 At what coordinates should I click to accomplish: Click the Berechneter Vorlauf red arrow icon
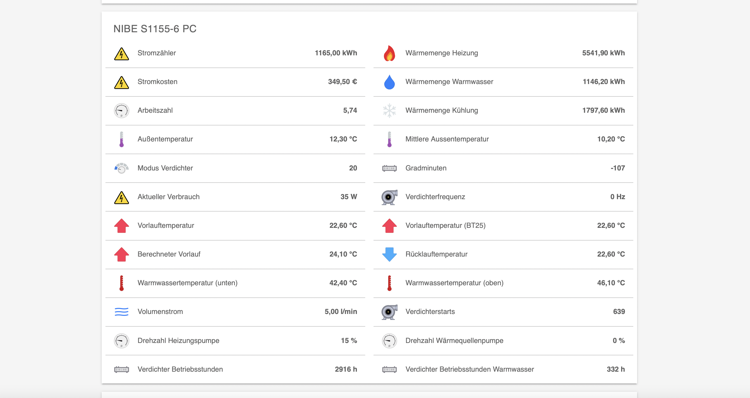[121, 254]
